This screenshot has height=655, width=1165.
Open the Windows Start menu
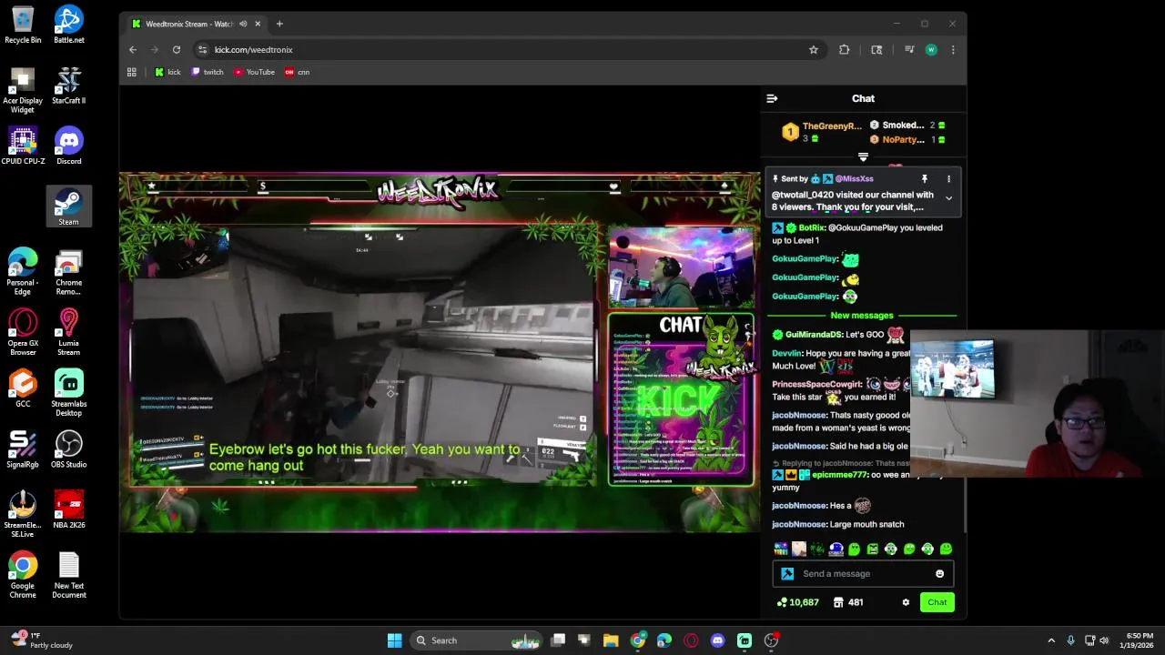click(x=394, y=640)
